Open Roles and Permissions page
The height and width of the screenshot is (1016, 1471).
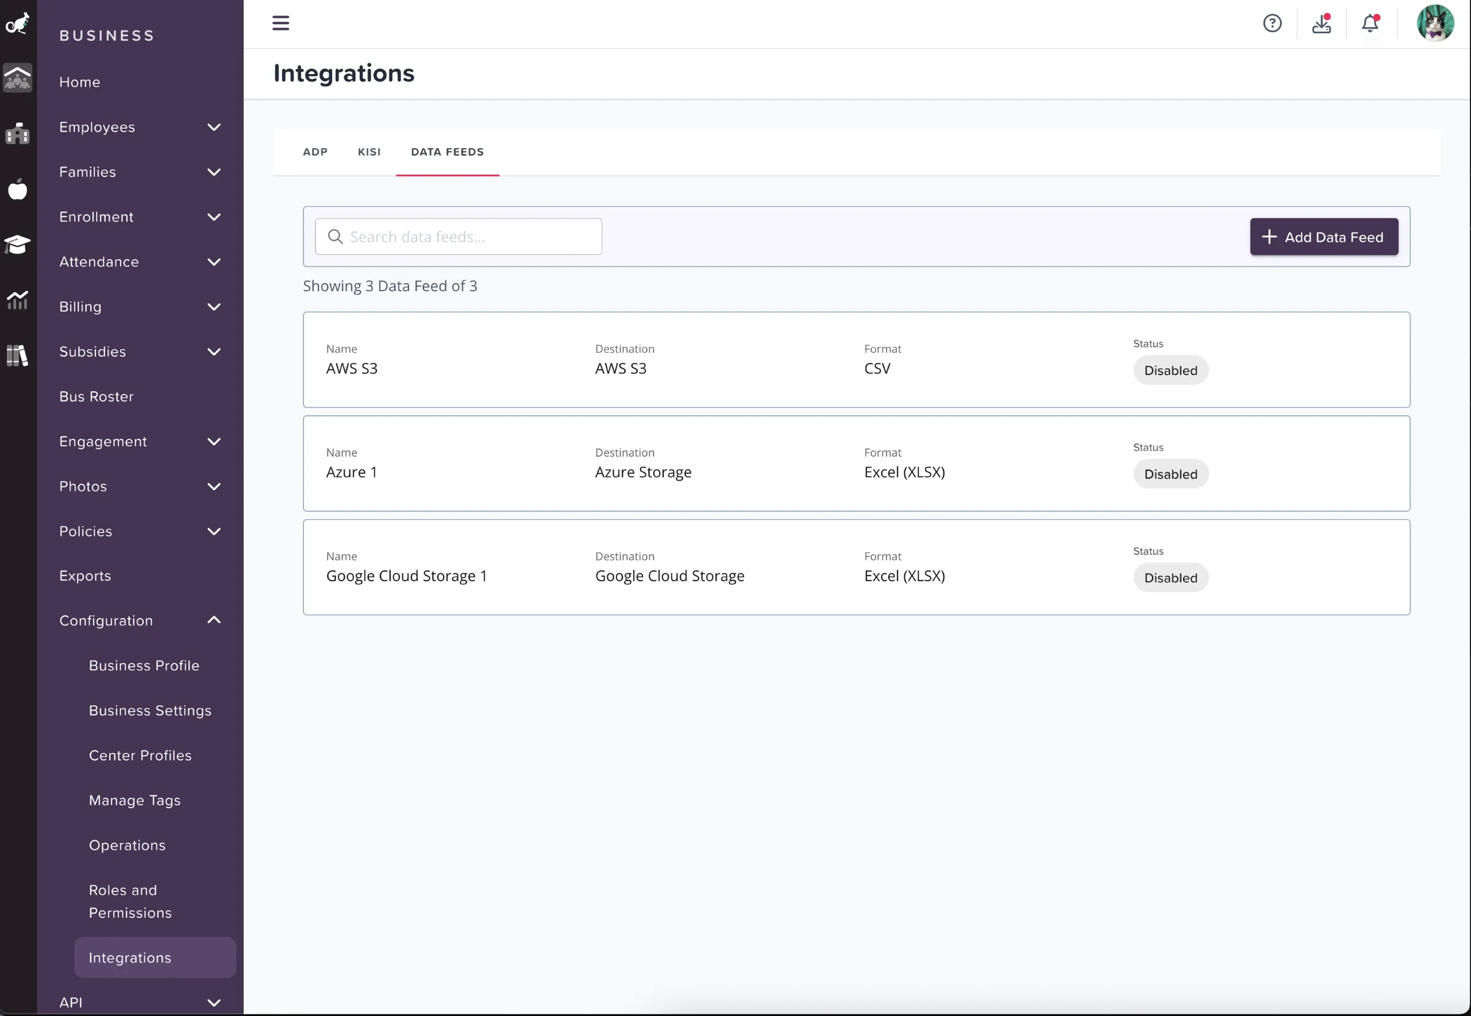pos(130,901)
